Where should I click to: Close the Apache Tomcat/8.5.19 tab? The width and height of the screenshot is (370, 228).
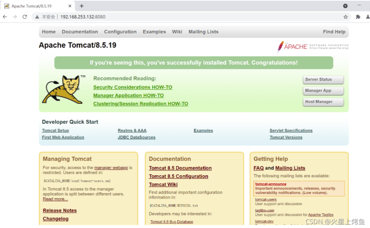(x=70, y=6)
